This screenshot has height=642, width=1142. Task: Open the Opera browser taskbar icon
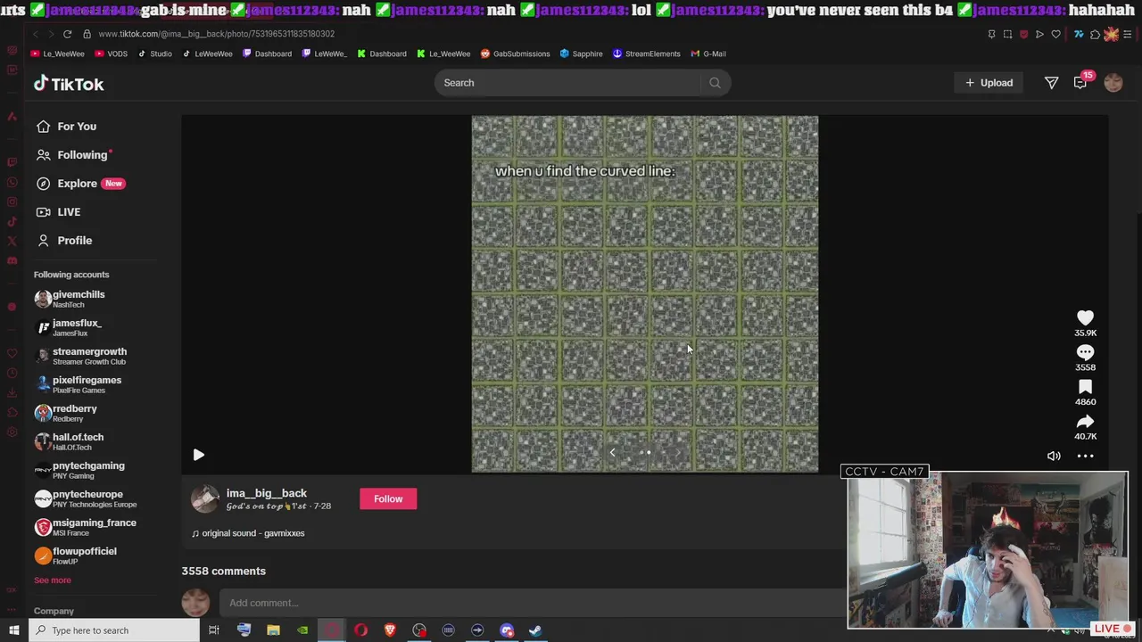[360, 630]
